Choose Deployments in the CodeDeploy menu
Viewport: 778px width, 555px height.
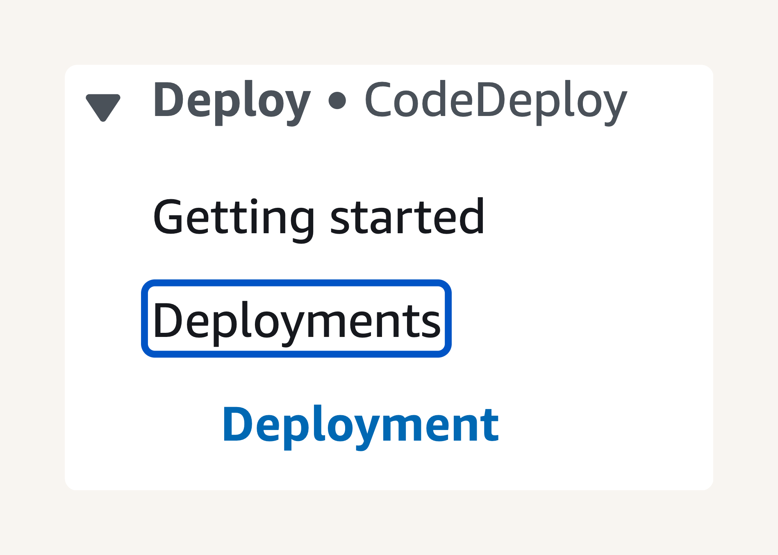[296, 318]
